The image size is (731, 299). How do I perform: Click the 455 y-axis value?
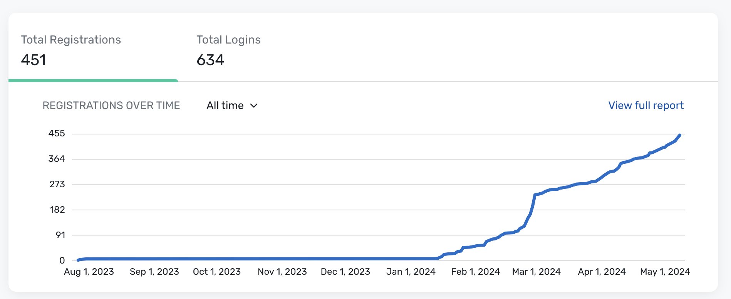[57, 134]
